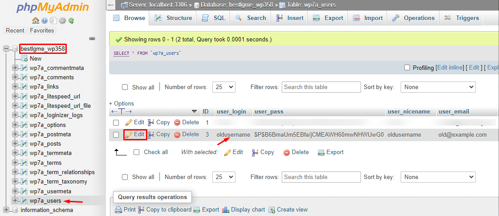Open the settings gear icon in sidebar
Image resolution: width=499 pixels, height=216 pixels.
point(62,20)
